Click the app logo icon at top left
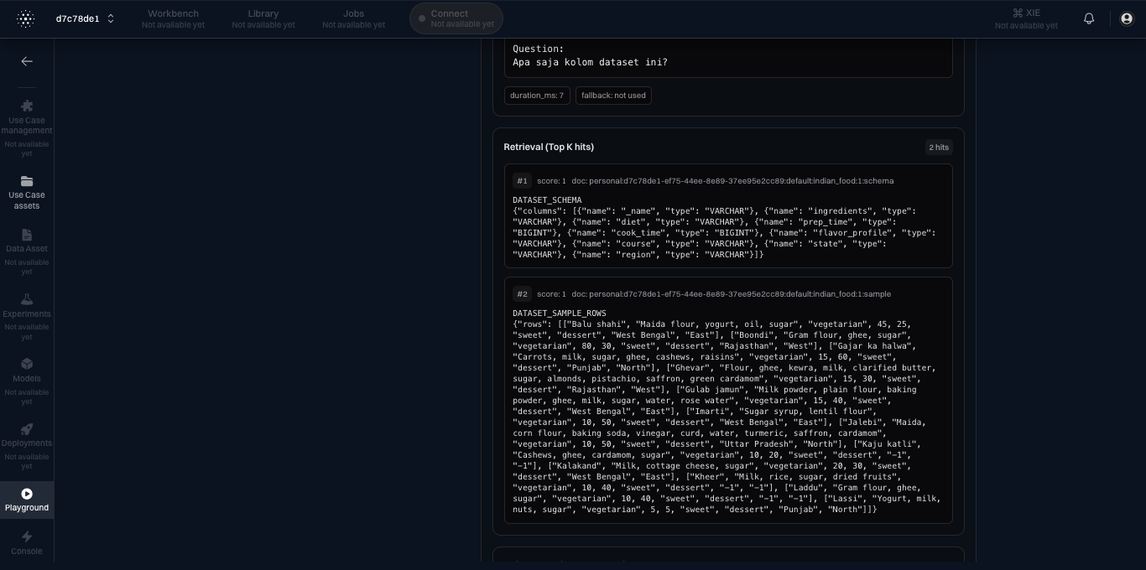 pos(26,18)
